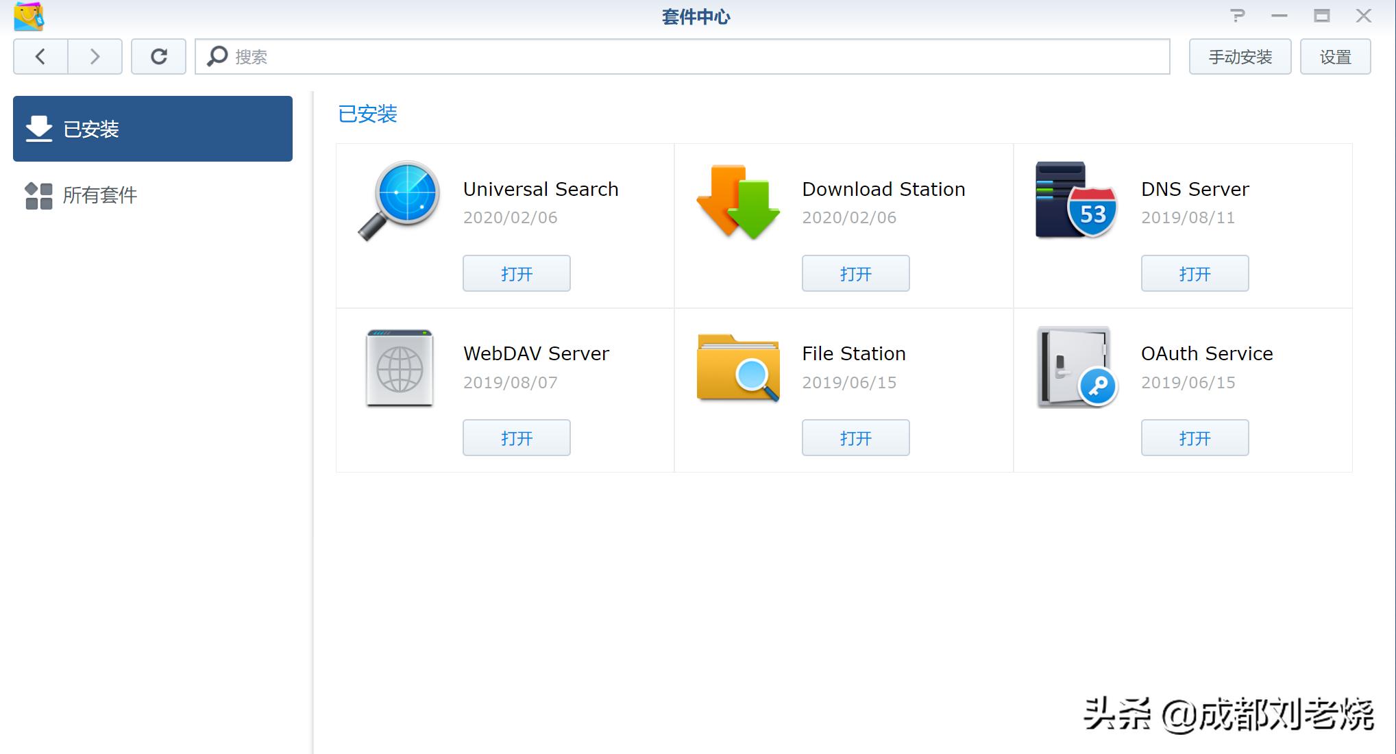The image size is (1396, 754).
Task: Click the WebDAV Server globe icon
Action: tap(400, 368)
